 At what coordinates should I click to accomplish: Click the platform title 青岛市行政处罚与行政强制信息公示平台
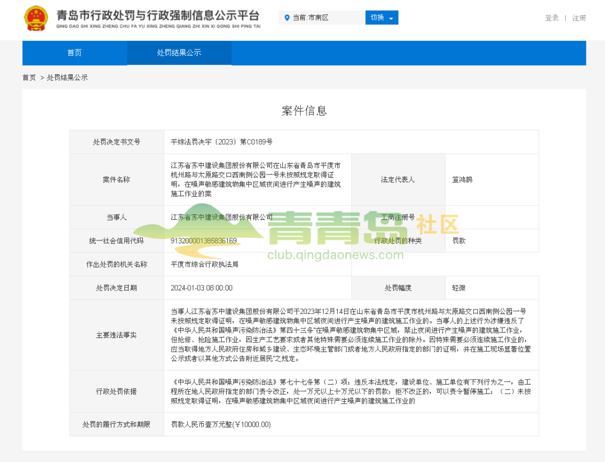click(158, 16)
